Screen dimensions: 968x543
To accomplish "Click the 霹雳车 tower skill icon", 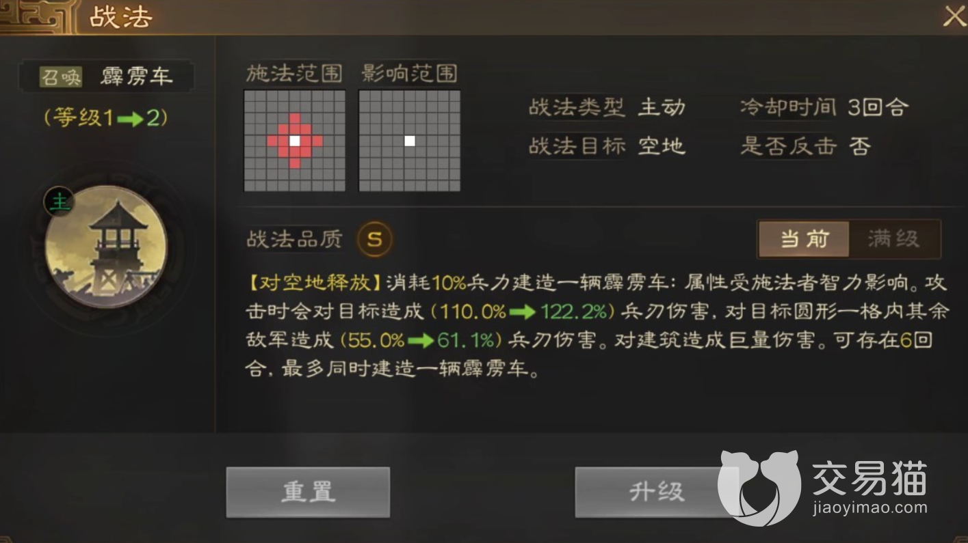I will tap(106, 247).
